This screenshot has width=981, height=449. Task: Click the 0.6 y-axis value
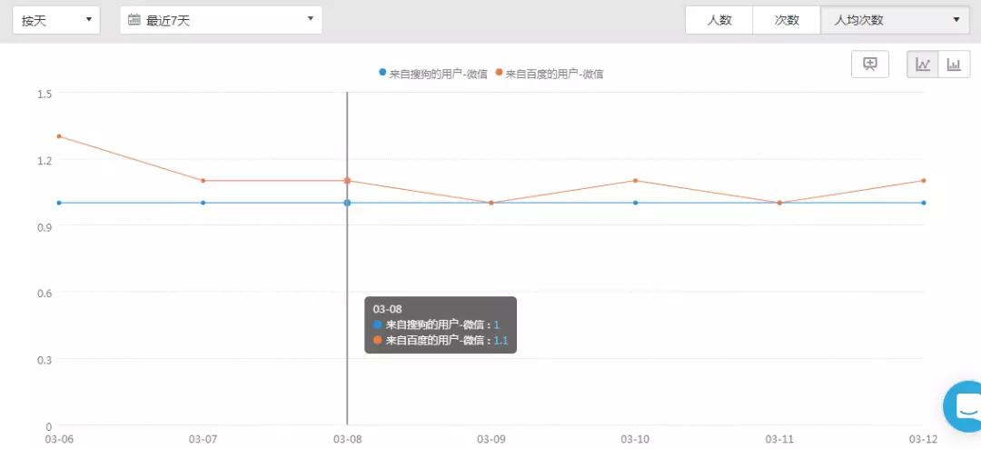[x=45, y=293]
